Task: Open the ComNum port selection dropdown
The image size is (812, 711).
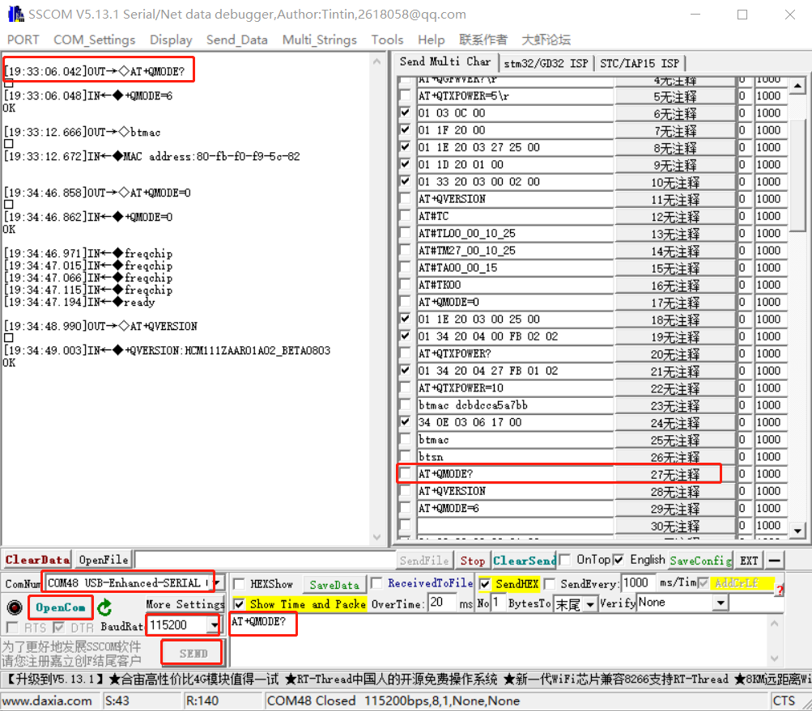Action: pos(216,582)
